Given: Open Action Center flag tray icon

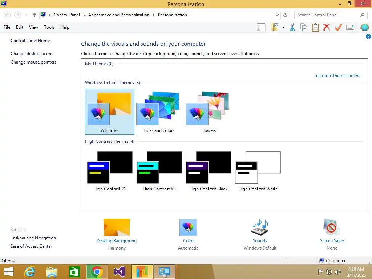Looking at the screenshot, I should point(320,272).
